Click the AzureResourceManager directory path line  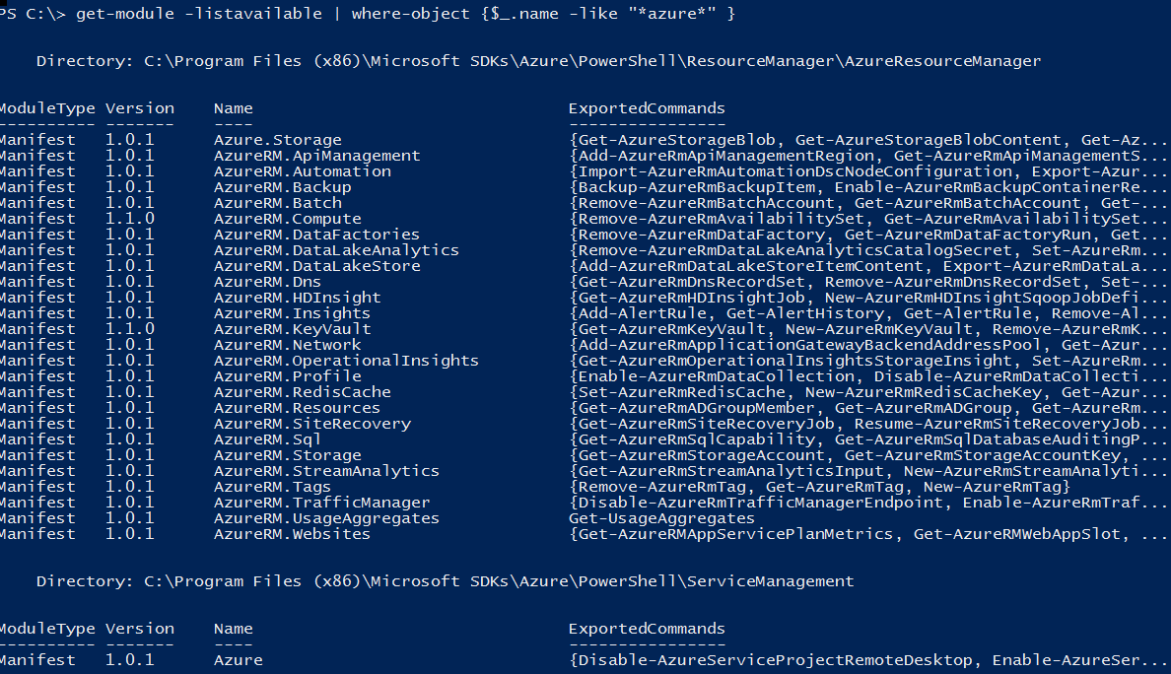point(538,61)
